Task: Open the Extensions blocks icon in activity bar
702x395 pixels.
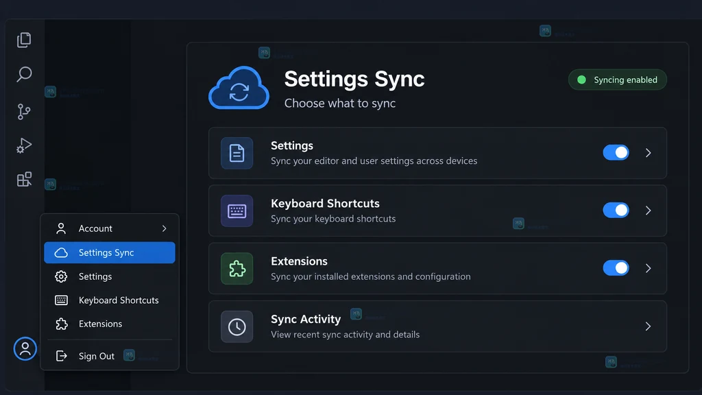Action: 24,179
